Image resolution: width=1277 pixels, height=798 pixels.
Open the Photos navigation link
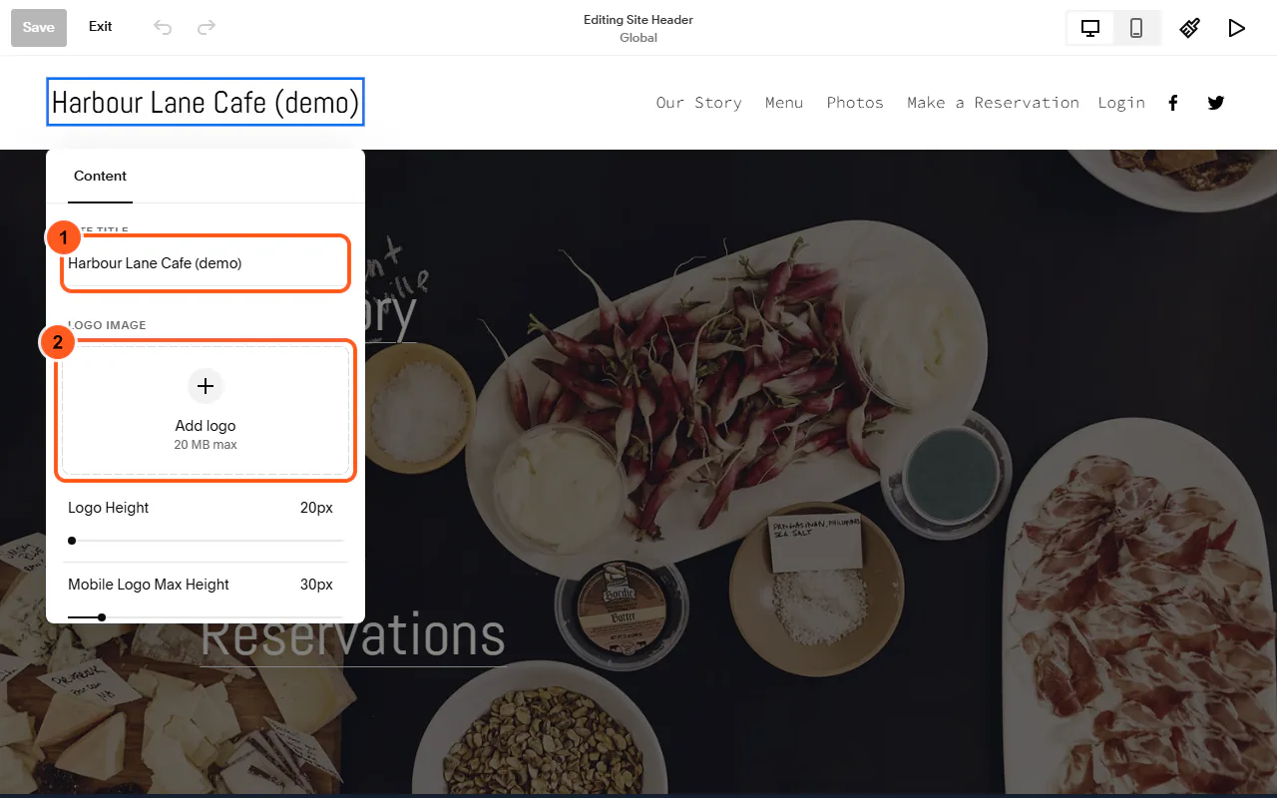click(855, 103)
